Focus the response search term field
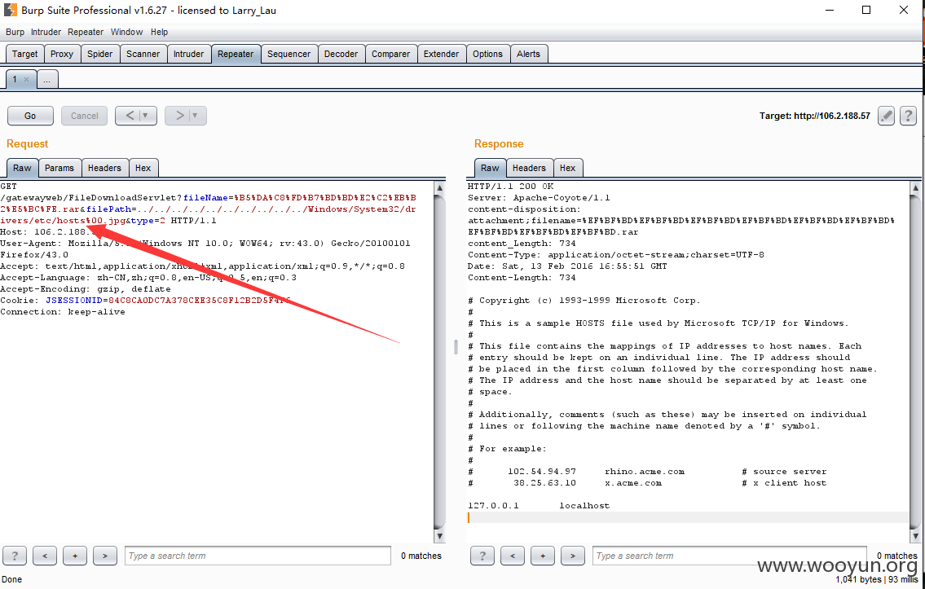The width and height of the screenshot is (925, 589). [x=729, y=556]
